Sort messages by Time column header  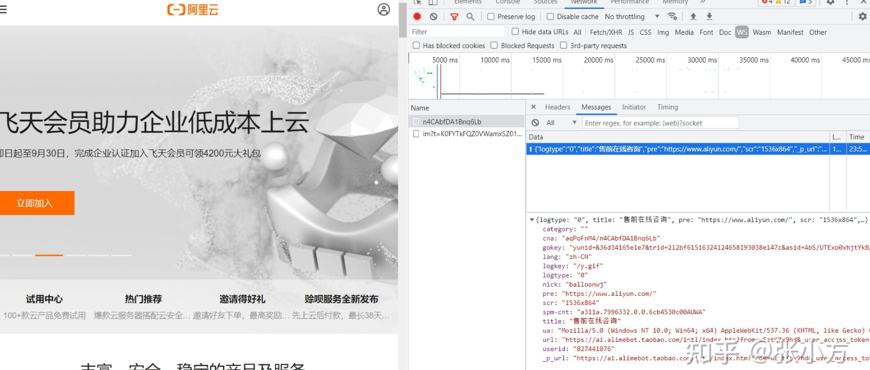coord(857,137)
